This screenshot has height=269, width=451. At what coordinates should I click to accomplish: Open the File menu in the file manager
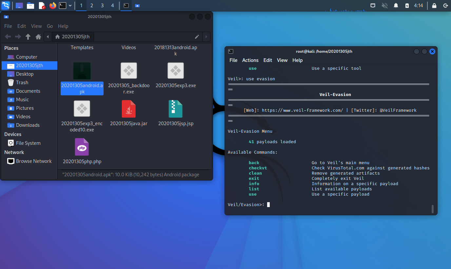click(8, 26)
